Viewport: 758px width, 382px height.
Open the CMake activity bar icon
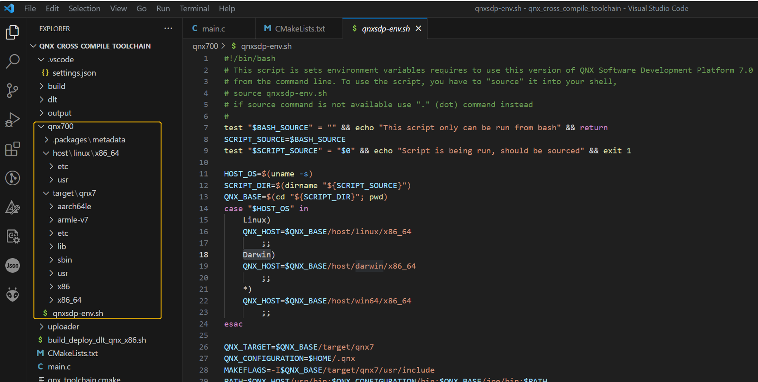(13, 207)
